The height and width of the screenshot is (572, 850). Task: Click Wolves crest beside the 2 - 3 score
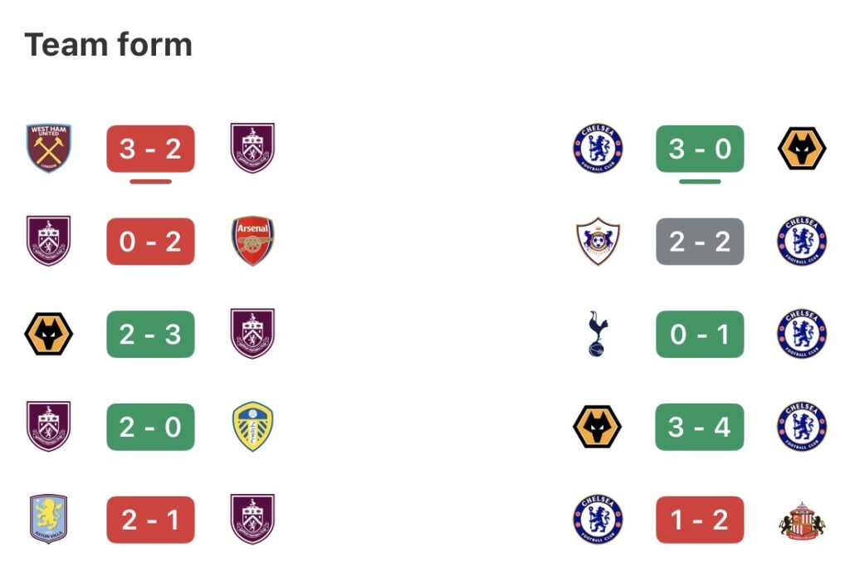tap(49, 335)
